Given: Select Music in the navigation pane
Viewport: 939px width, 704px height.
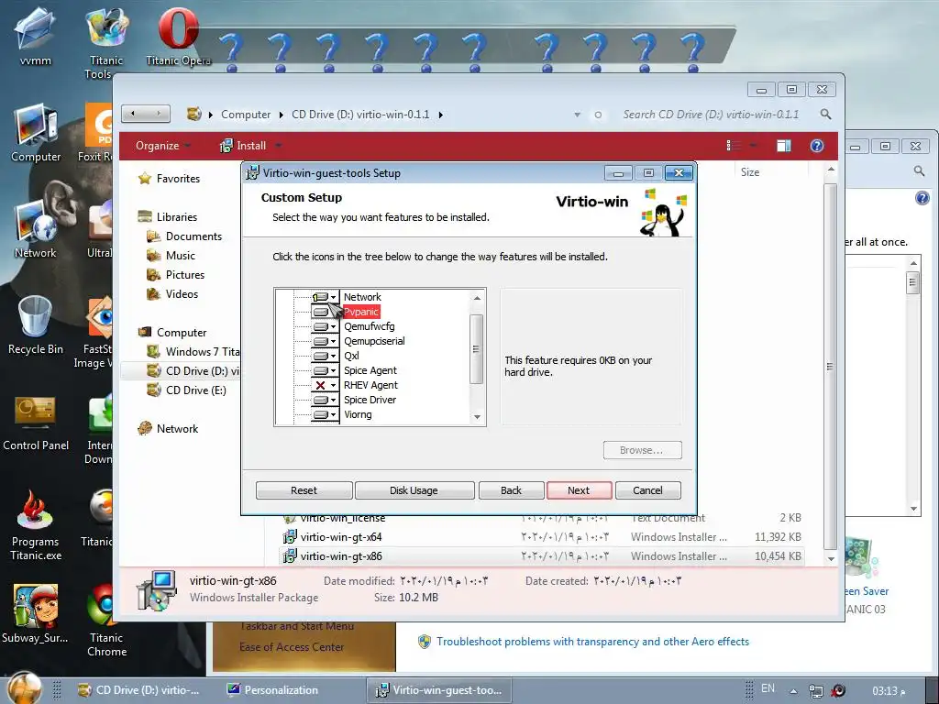Looking at the screenshot, I should pyautogui.click(x=181, y=256).
